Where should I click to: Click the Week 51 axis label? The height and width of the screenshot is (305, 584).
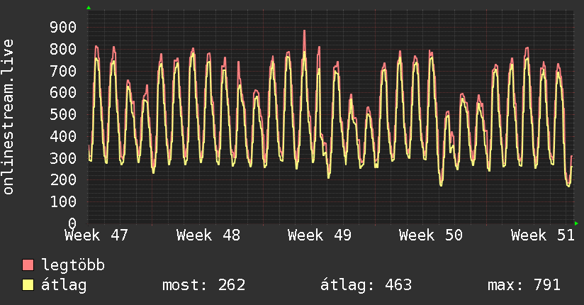(x=543, y=235)
